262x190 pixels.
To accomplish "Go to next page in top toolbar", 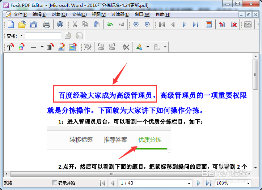I will pyautogui.click(x=185, y=25).
